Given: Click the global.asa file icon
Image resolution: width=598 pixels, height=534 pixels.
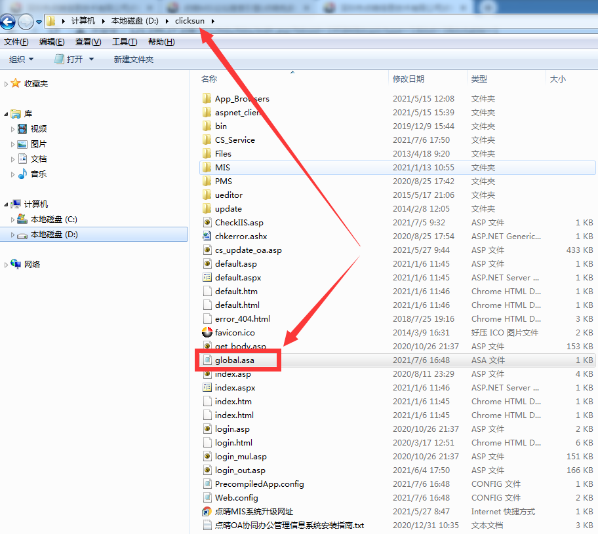Looking at the screenshot, I should click(x=207, y=360).
